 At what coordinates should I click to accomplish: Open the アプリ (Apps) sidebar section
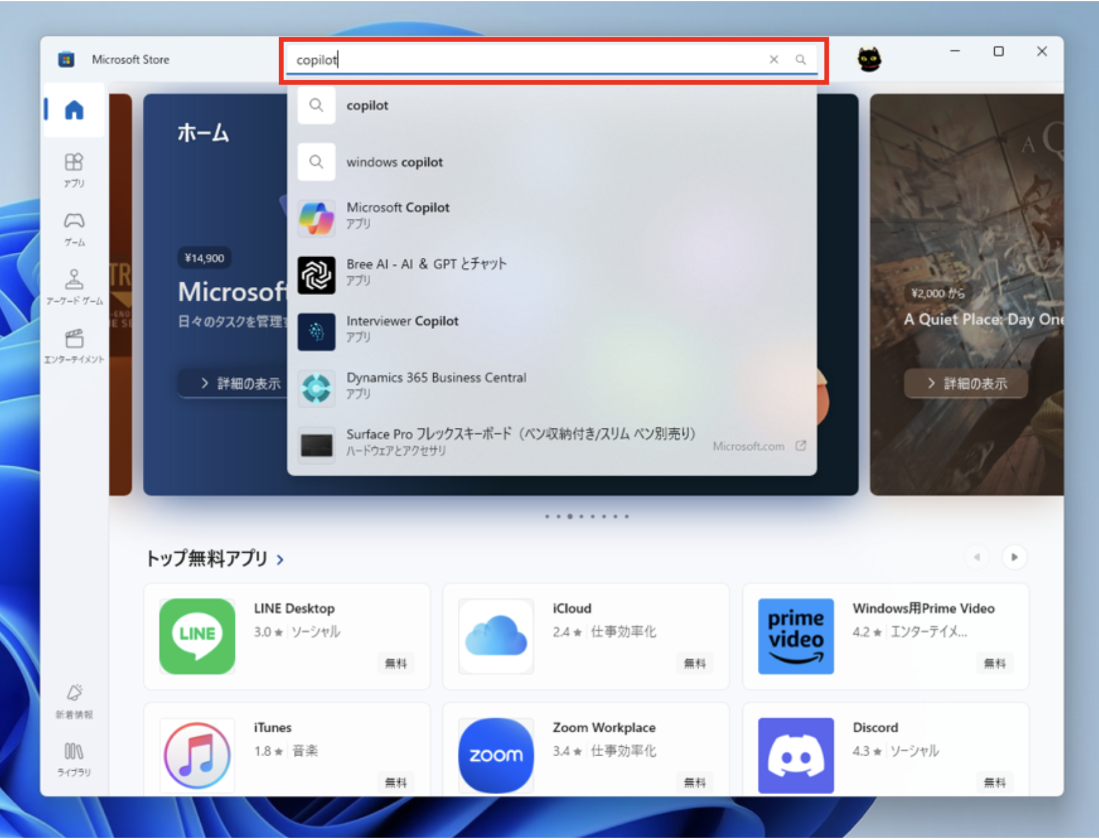click(74, 169)
